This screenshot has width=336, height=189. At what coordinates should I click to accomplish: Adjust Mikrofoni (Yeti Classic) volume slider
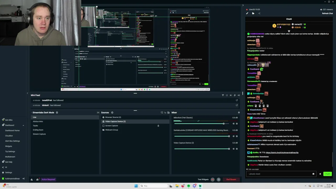pos(202,124)
